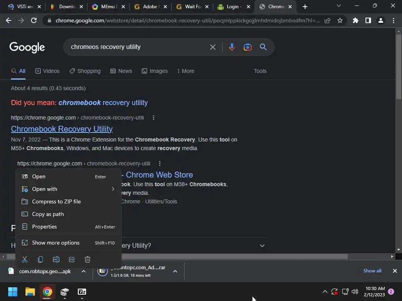Expand options for the rar download
The height and width of the screenshot is (301, 402).
tap(175, 271)
